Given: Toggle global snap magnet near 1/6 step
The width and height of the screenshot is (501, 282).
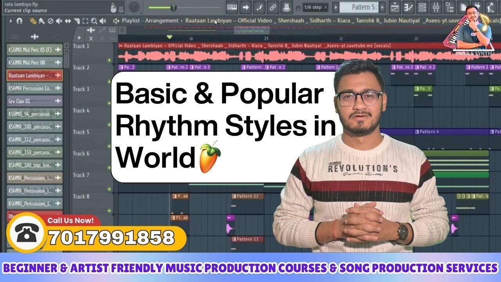Looking at the screenshot, I should [x=299, y=7].
